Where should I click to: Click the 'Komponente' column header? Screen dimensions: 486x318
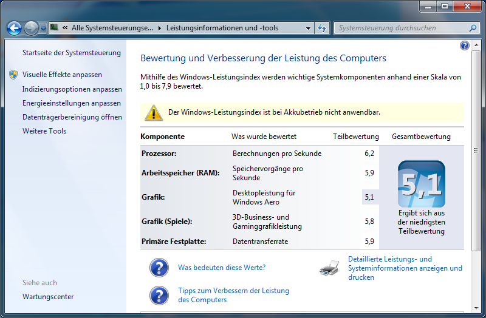pos(162,137)
